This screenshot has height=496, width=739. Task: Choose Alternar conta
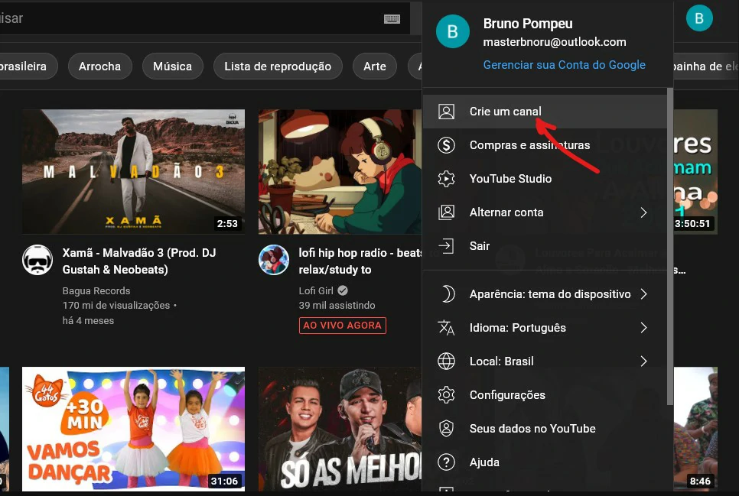pos(545,212)
